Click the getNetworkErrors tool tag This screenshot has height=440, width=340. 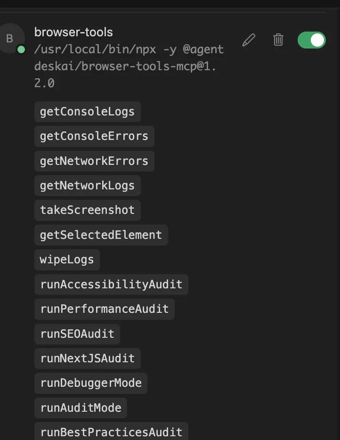[94, 161]
